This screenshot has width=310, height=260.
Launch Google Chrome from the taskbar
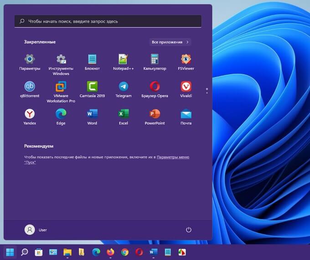click(125, 252)
